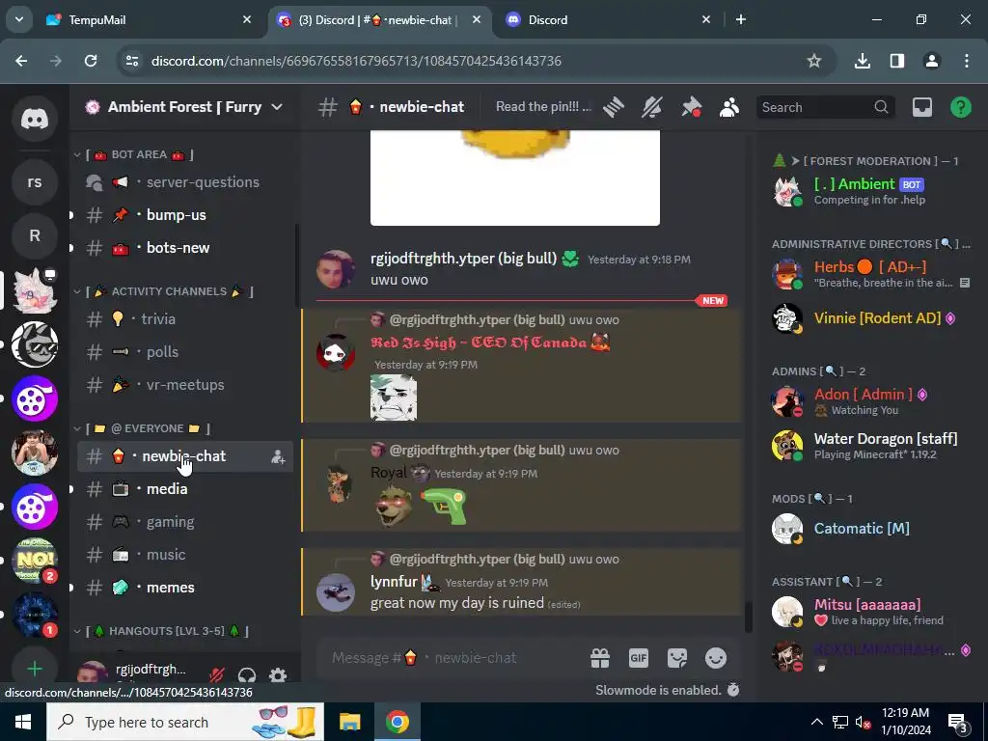Open the media channel
Screen dimensions: 988x741
[184, 489]
